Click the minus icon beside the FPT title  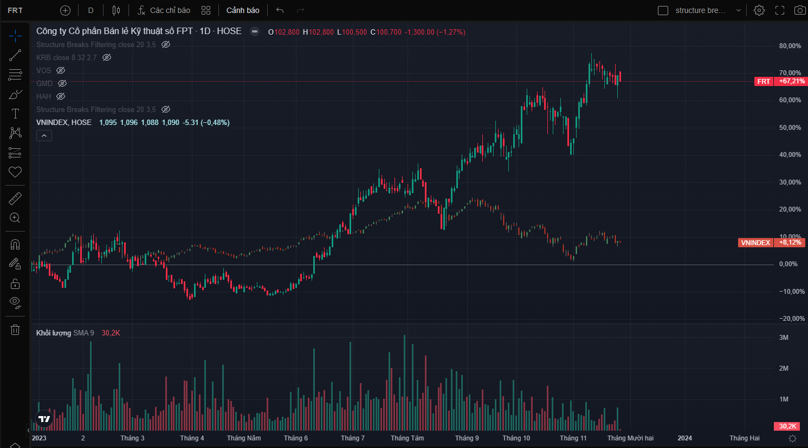pos(255,31)
